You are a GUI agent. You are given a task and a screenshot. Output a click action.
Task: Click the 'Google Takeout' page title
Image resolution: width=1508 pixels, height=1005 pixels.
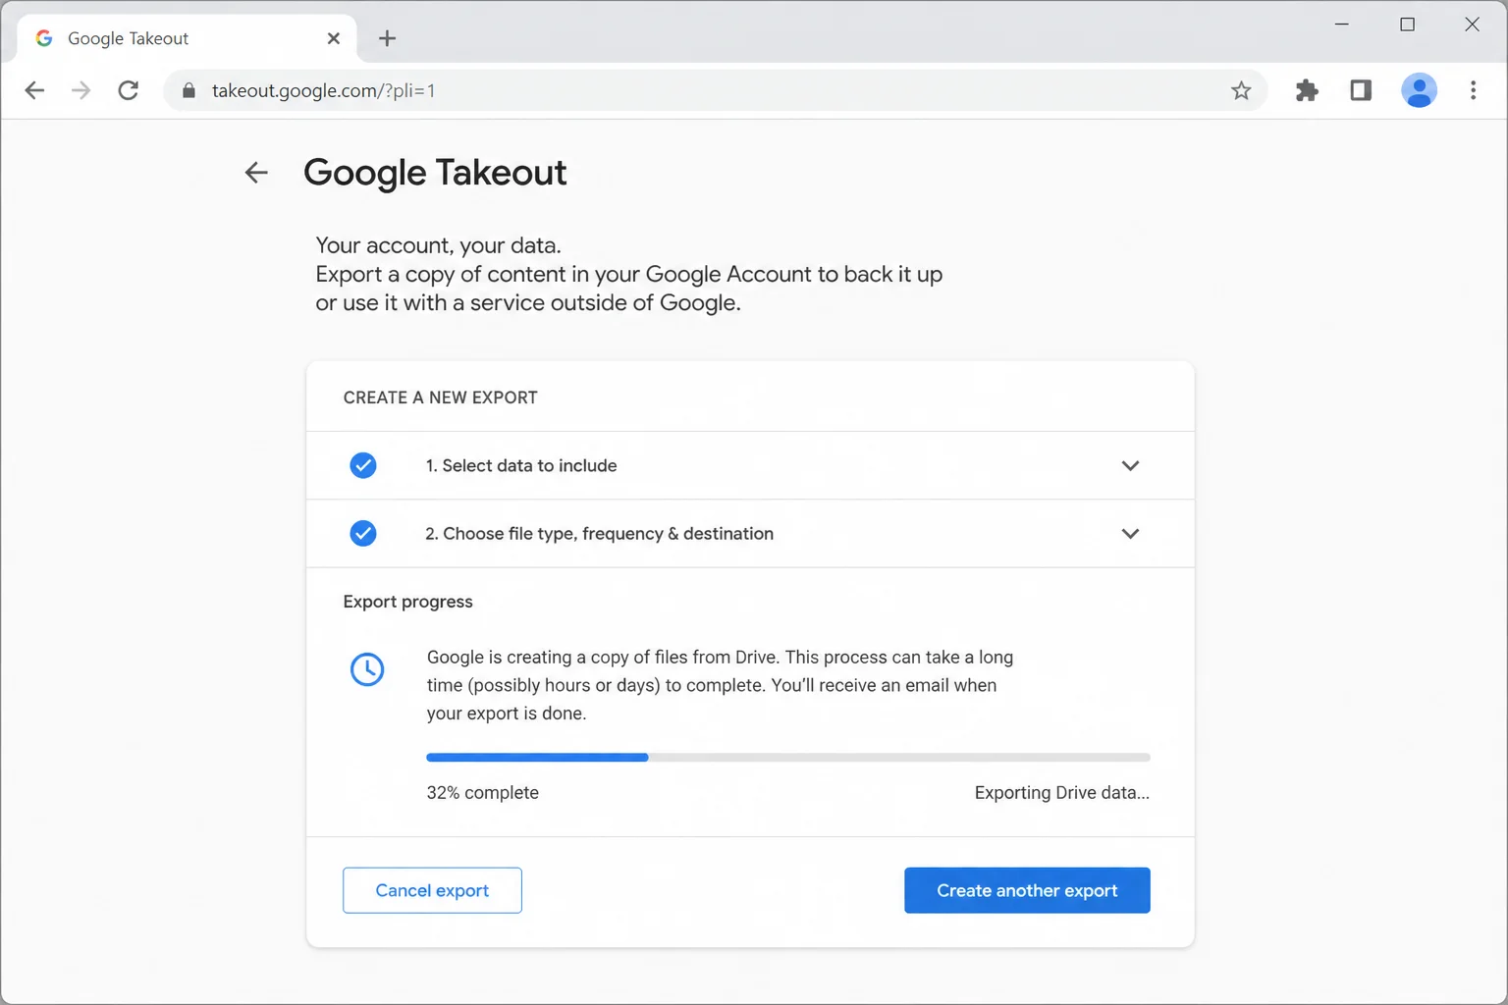point(435,173)
